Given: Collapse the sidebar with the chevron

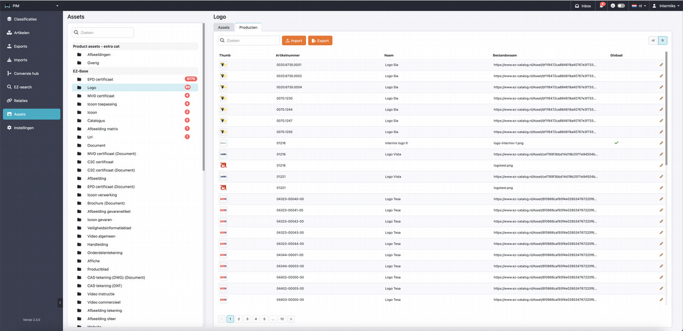Looking at the screenshot, I should pos(59,302).
